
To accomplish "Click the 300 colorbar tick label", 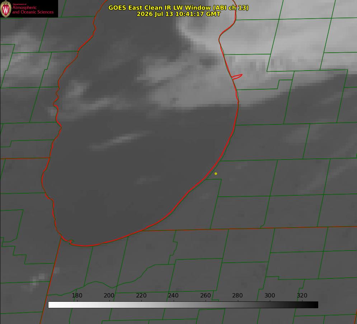I will point(270,295).
